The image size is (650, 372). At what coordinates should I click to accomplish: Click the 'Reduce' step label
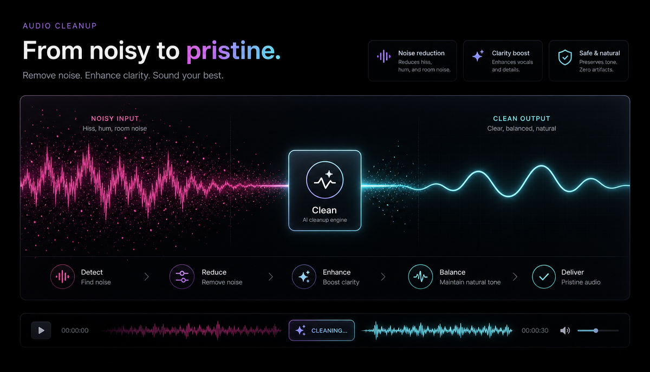[x=214, y=272]
